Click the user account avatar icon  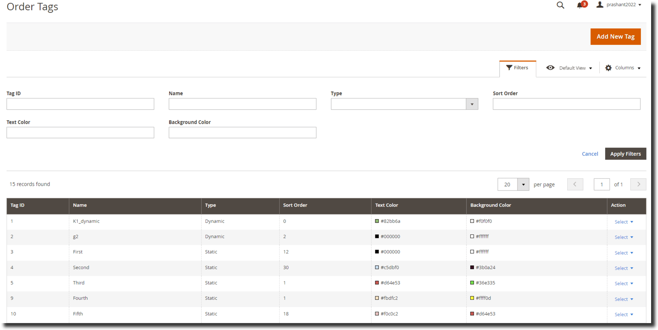[600, 5]
